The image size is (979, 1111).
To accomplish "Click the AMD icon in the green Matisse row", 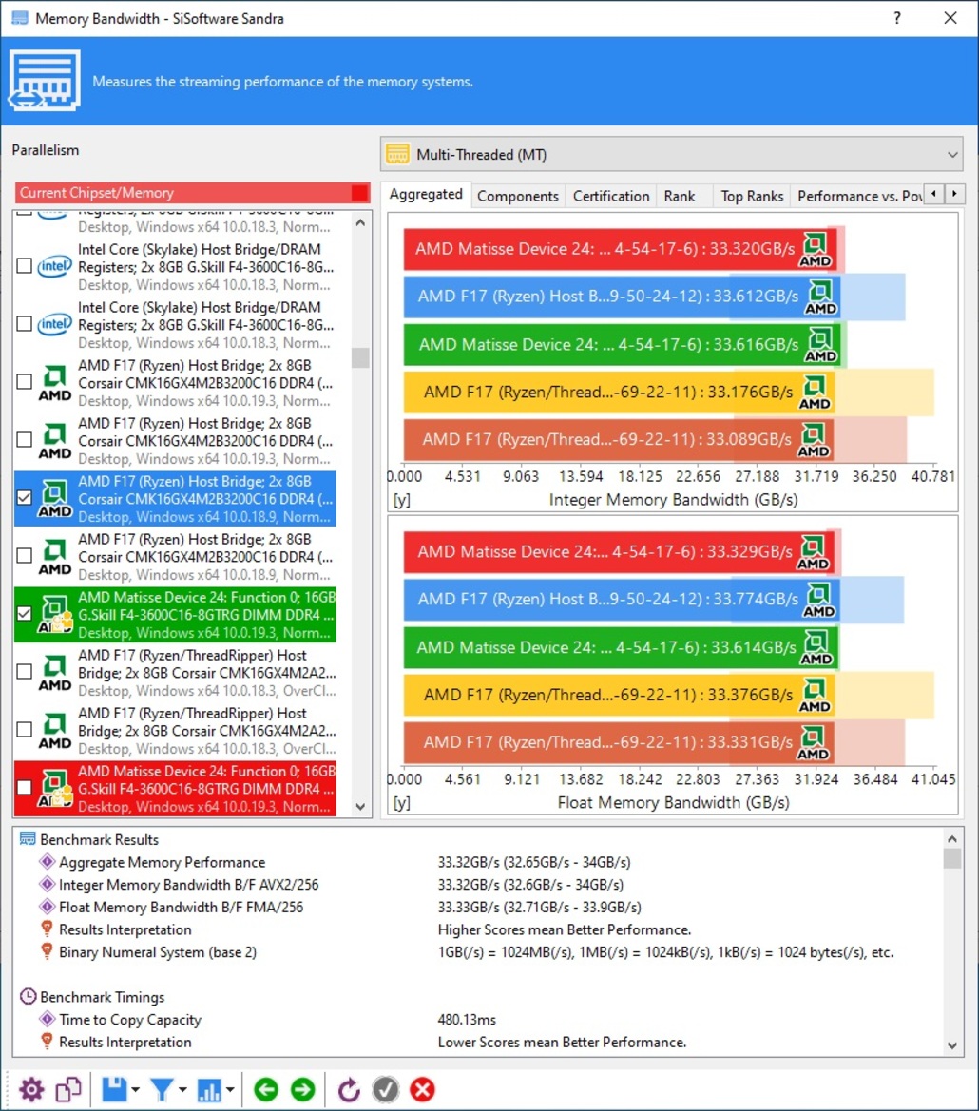I will click(56, 614).
